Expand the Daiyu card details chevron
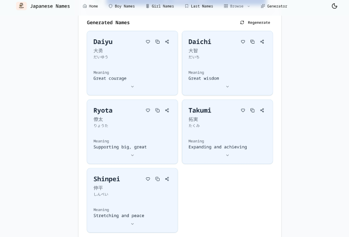Viewport: 349px width, 237px height. coord(132,87)
